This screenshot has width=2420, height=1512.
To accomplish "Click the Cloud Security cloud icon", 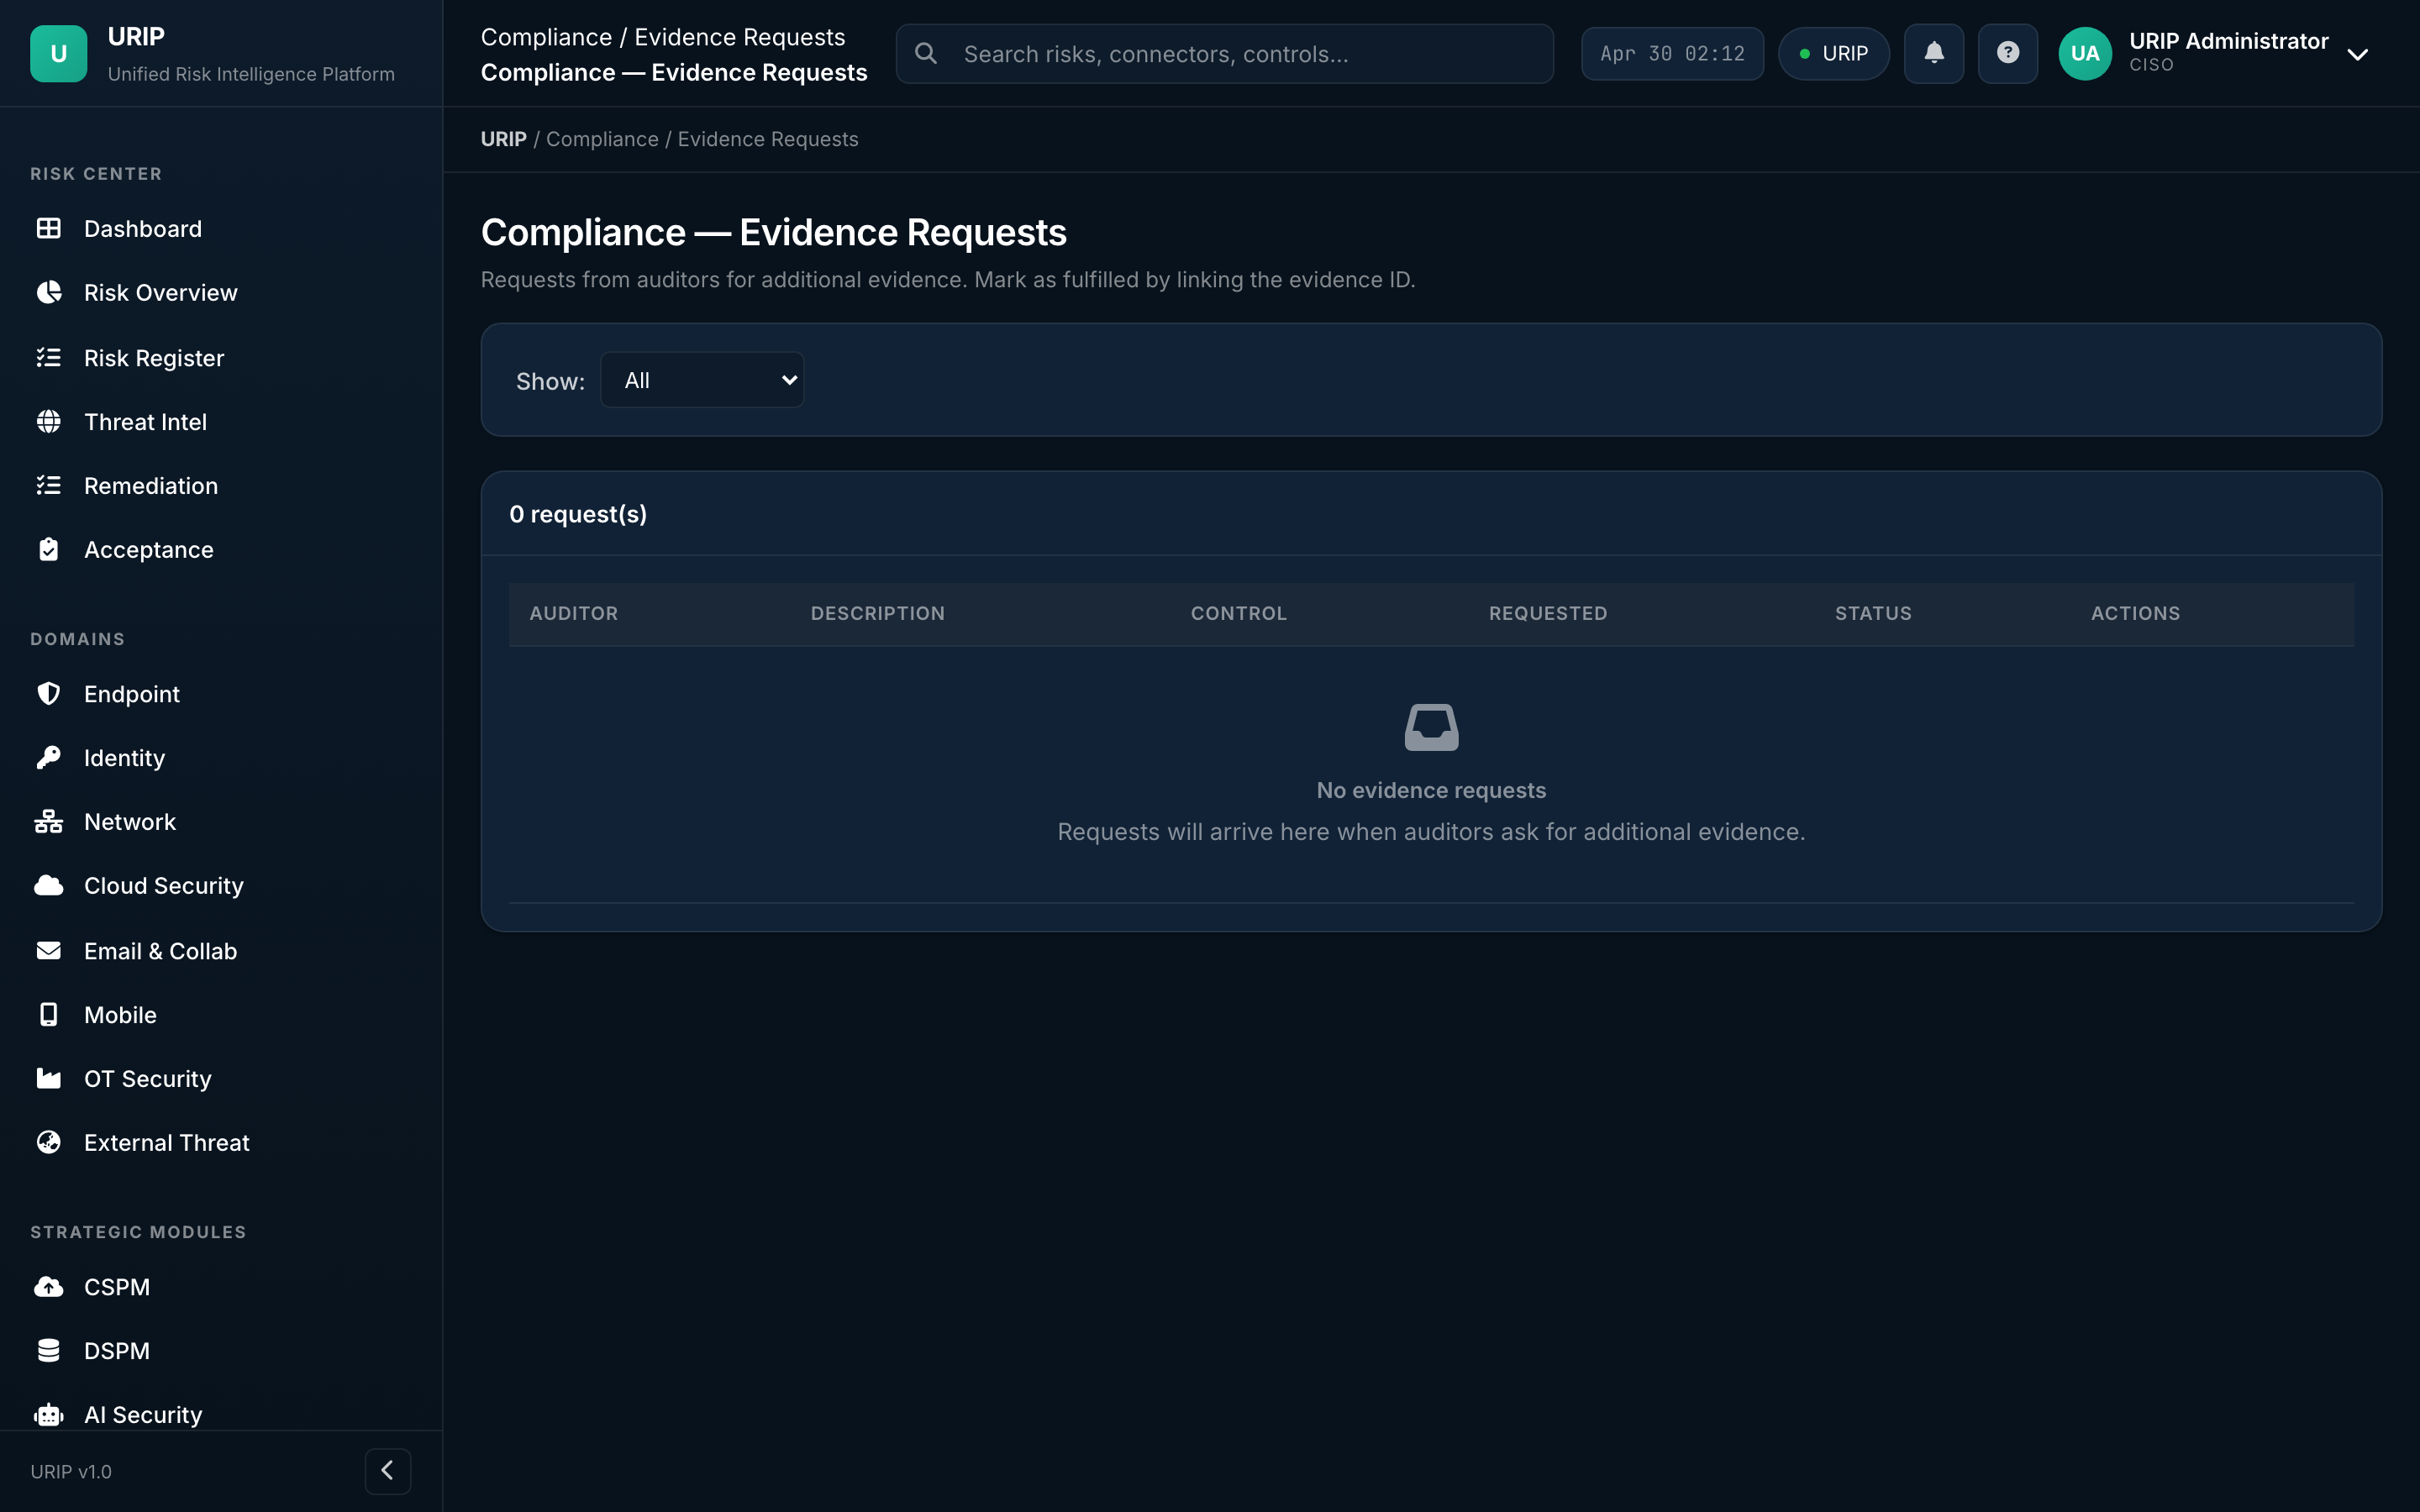I will [48, 886].
